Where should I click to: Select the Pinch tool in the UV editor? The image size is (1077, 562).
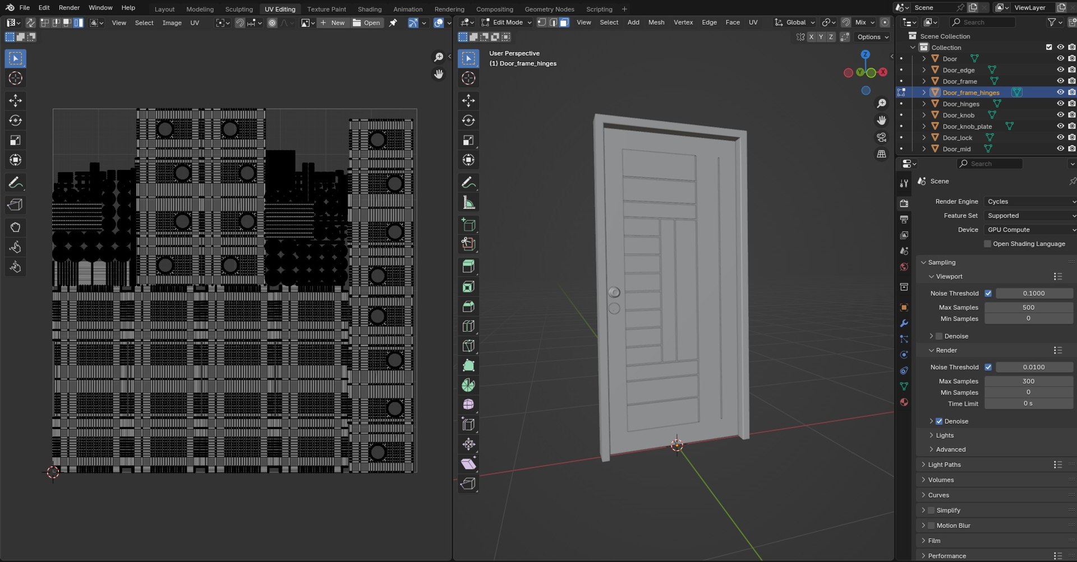point(15,267)
